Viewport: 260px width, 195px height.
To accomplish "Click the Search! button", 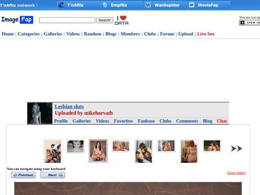I will (105, 20).
